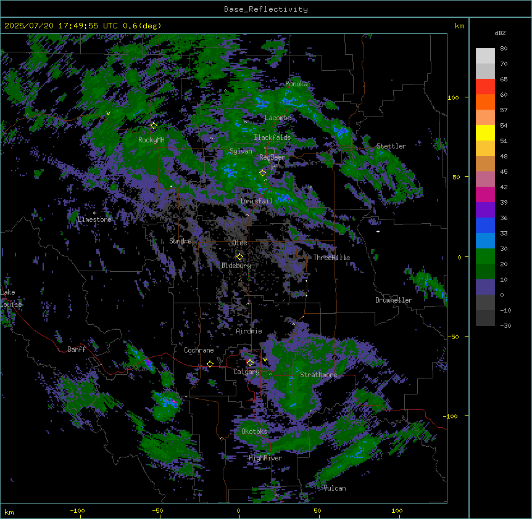Click the km unit label at bottom left
This screenshot has width=532, height=519.
coord(9,512)
